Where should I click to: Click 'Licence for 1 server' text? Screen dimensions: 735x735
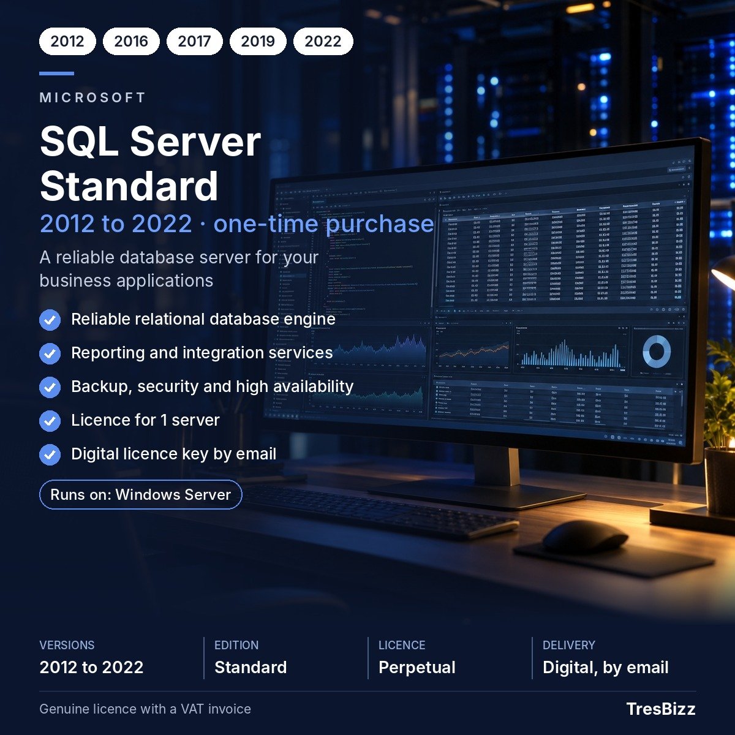(145, 420)
